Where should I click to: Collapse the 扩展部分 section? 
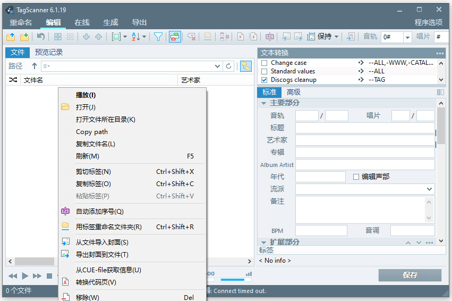click(263, 243)
